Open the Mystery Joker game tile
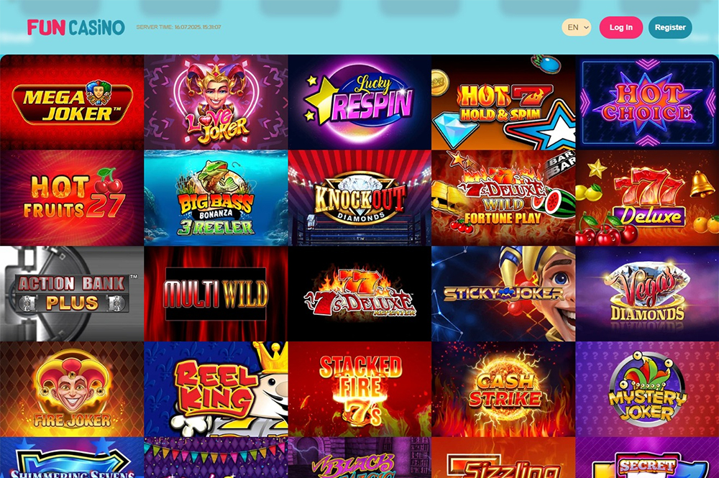 647,389
